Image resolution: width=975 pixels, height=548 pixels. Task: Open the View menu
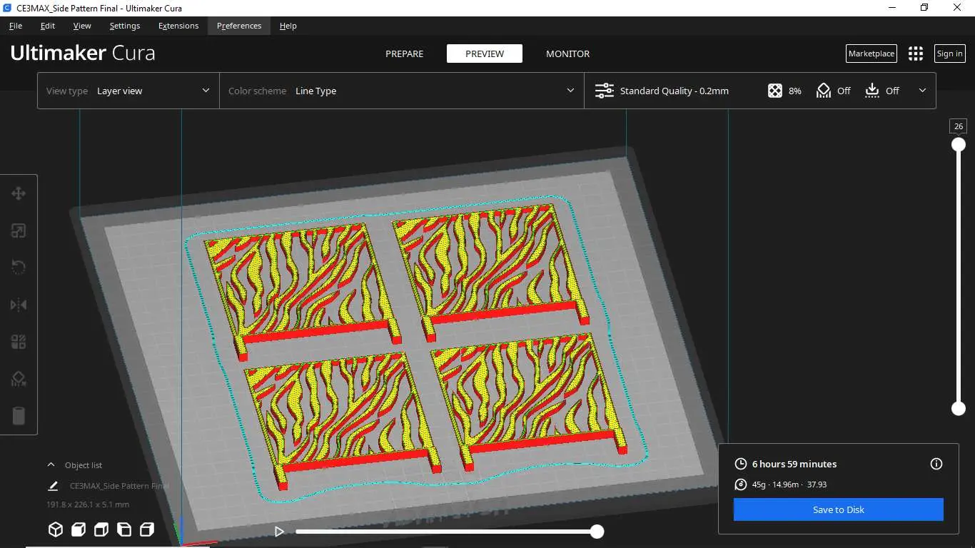82,26
